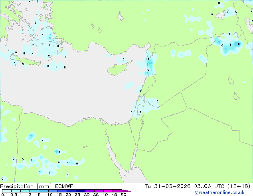Select the dark blue swatch between 25 and 30

click(x=80, y=191)
